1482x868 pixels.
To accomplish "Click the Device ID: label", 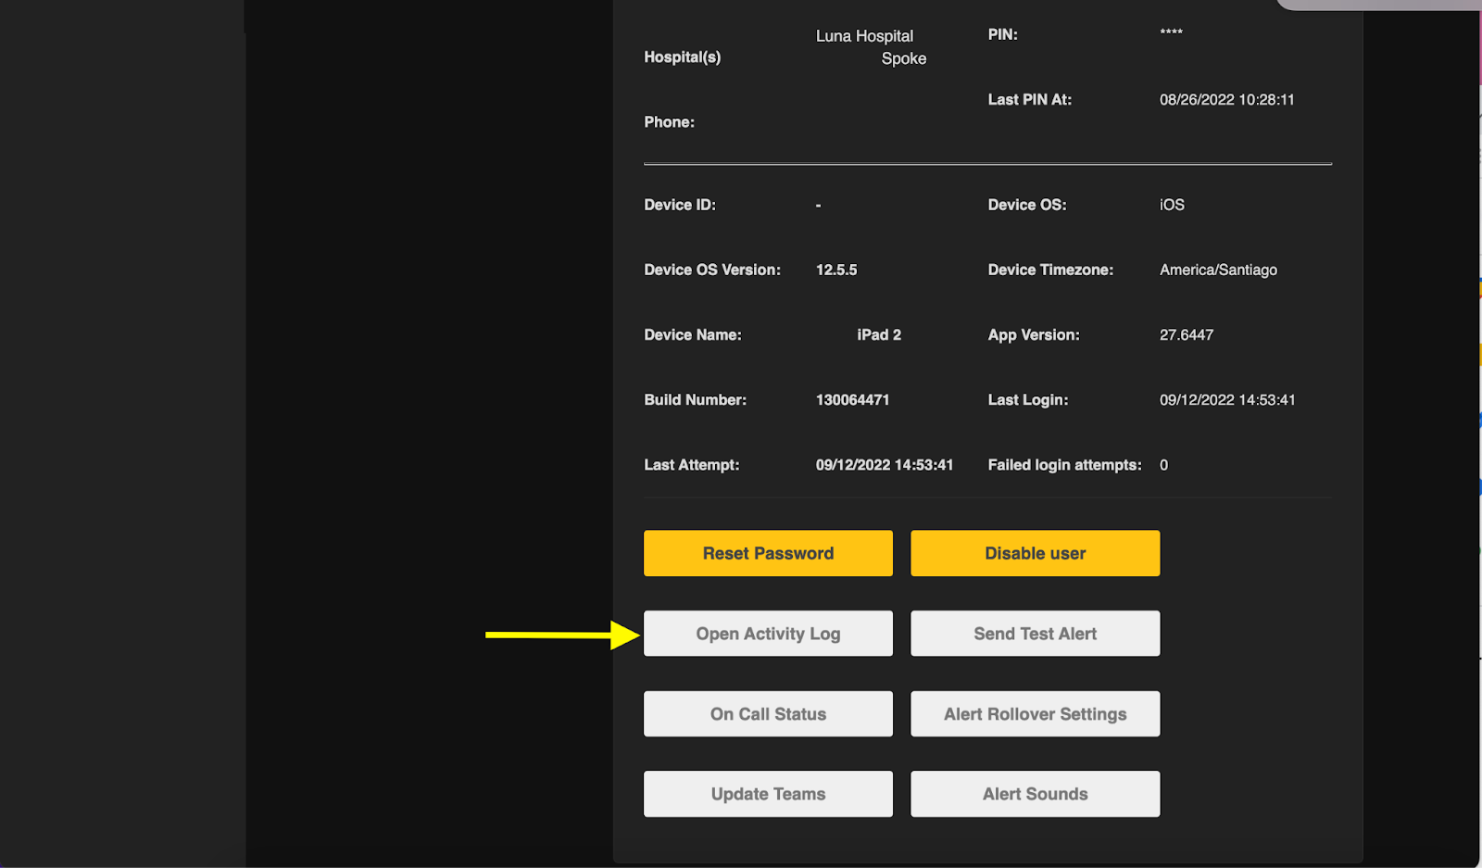I will pyautogui.click(x=679, y=205).
